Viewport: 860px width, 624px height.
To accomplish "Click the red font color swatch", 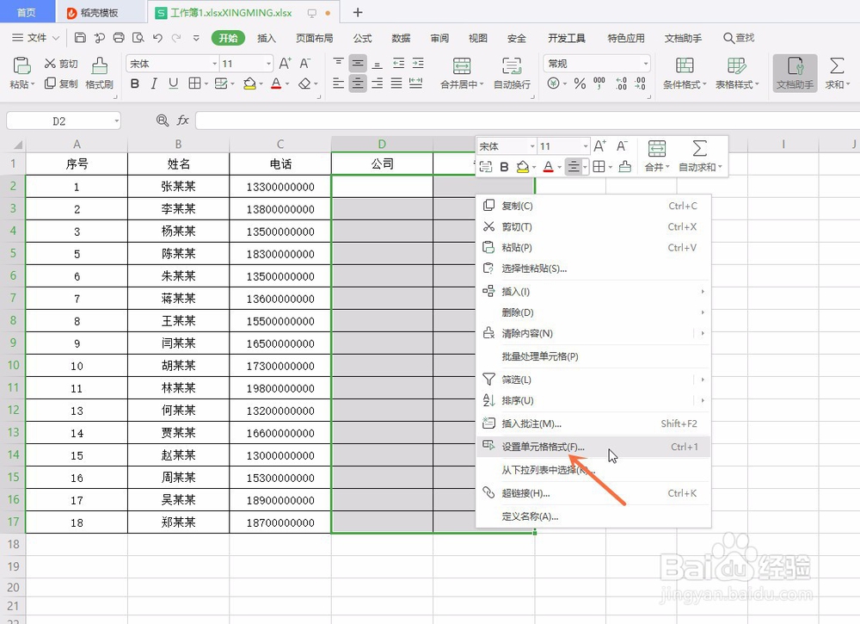I will 275,83.
